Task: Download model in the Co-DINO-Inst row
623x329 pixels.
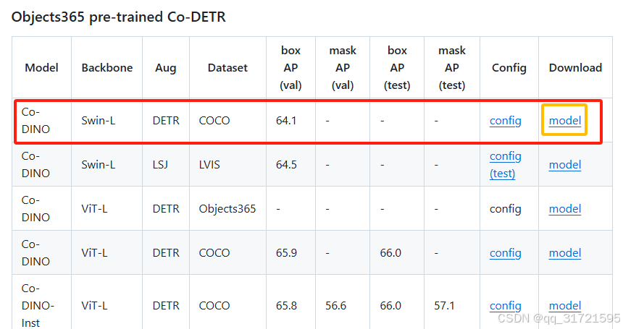Action: coord(564,306)
